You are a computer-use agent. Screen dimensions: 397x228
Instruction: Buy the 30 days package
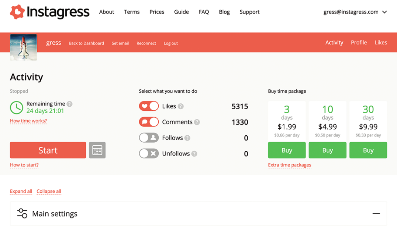coord(368,150)
